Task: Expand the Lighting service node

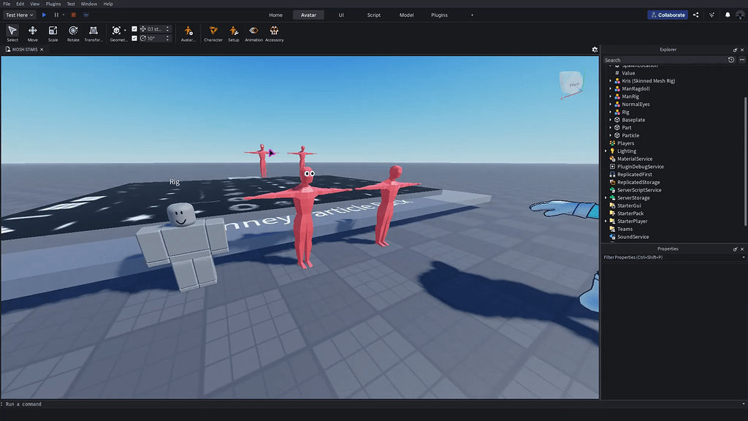Action: click(606, 151)
